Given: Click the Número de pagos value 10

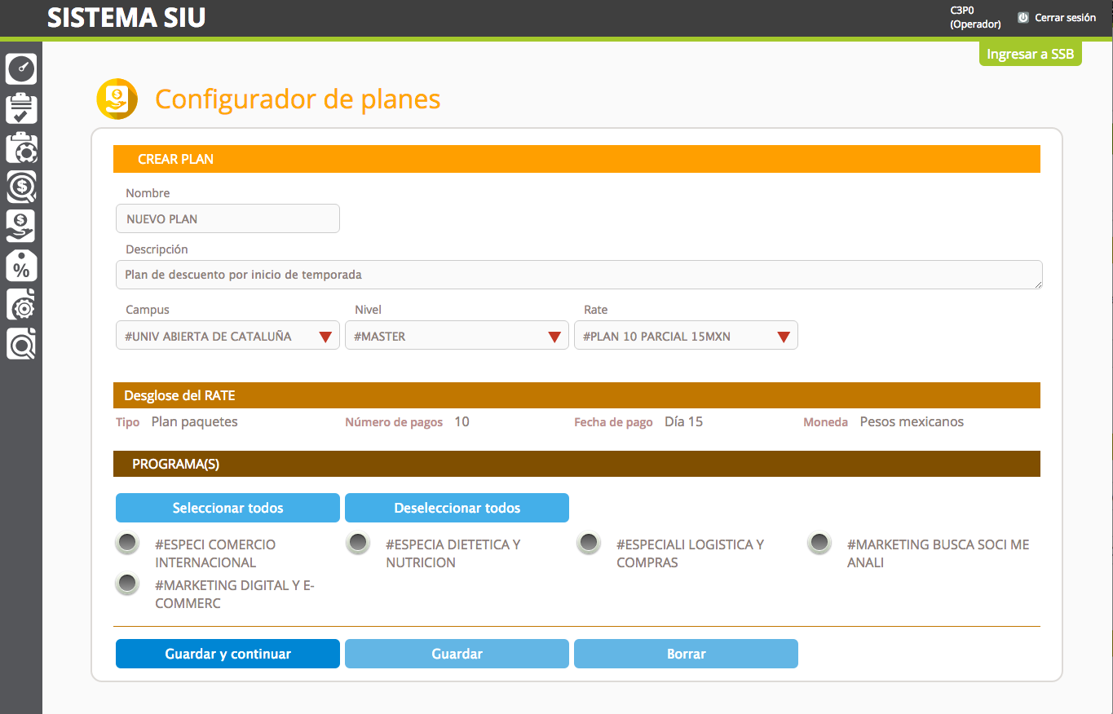Looking at the screenshot, I should click(462, 422).
